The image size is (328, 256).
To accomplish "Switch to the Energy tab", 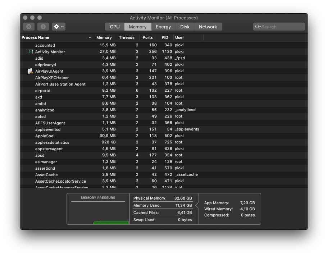I will coord(163,27).
